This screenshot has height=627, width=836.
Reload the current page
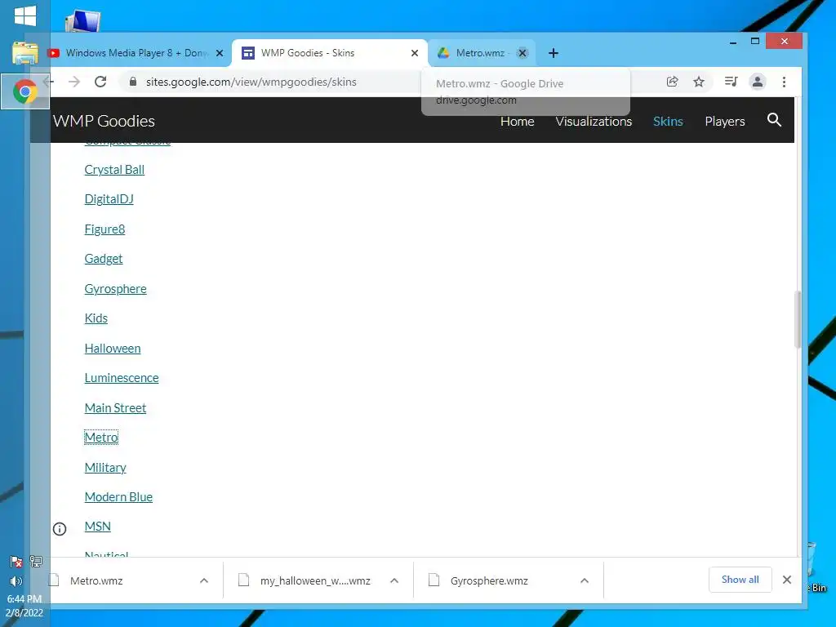[x=100, y=82]
